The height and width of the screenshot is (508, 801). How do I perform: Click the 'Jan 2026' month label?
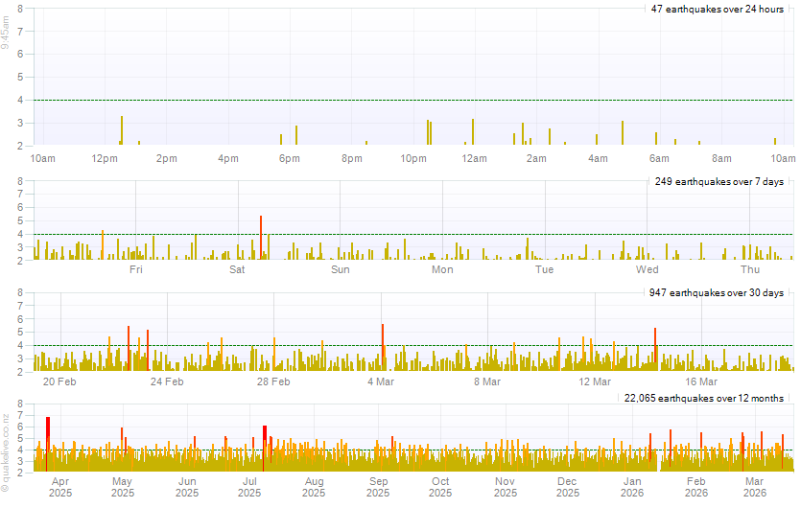coord(632,487)
